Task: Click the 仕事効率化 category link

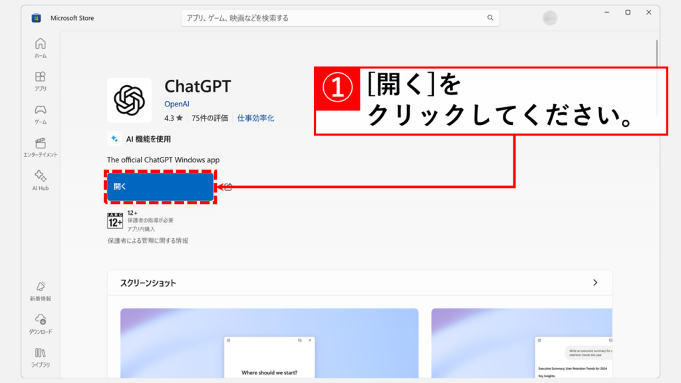Action: [255, 118]
